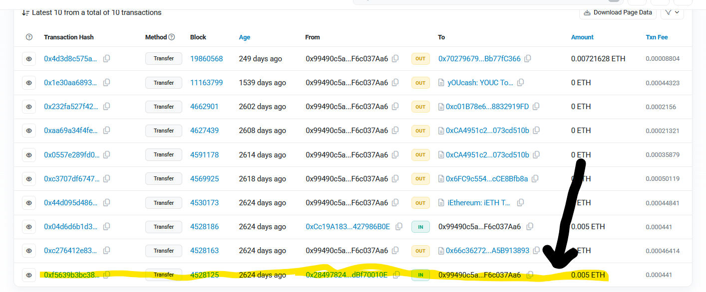The height and width of the screenshot is (292, 706).
Task: Open block 4591178
Action: tap(204, 154)
